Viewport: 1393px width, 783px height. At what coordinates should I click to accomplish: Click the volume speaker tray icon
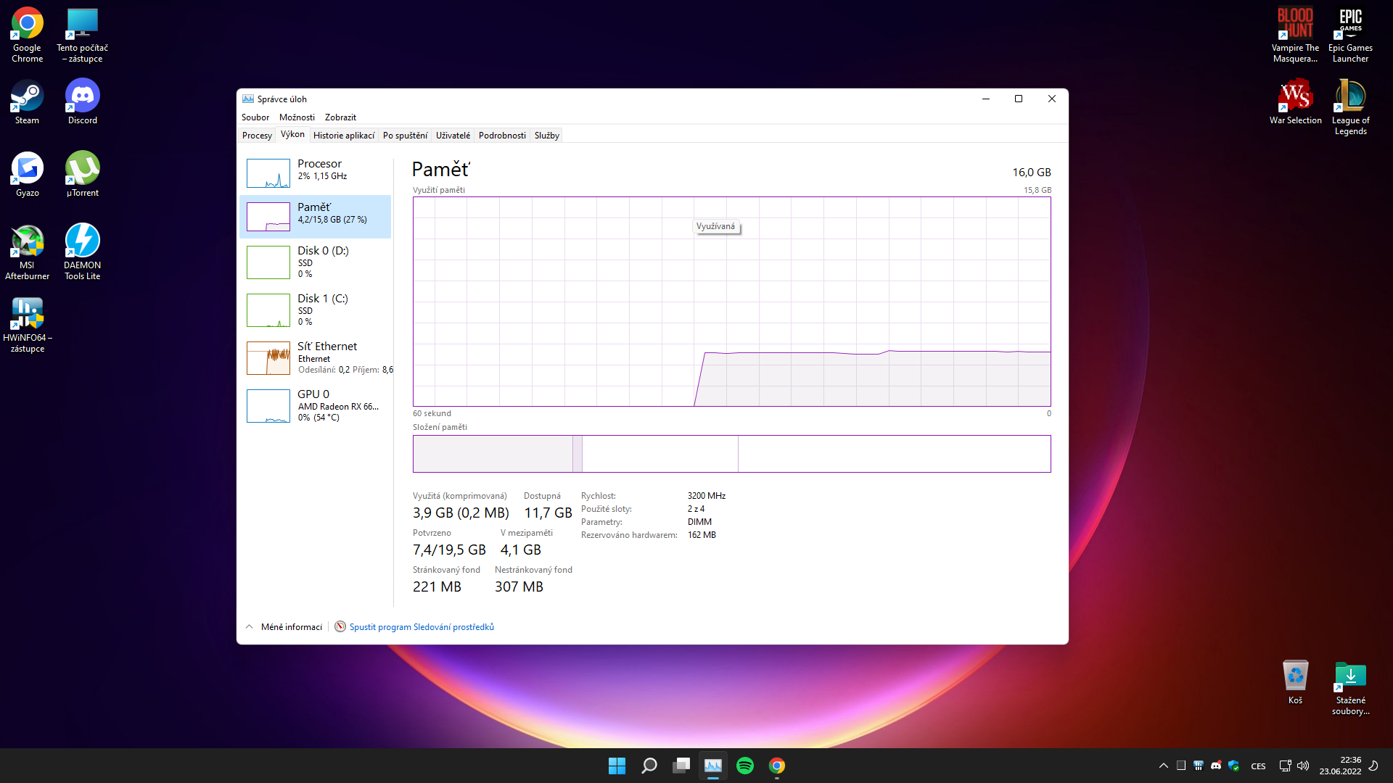tap(1303, 766)
